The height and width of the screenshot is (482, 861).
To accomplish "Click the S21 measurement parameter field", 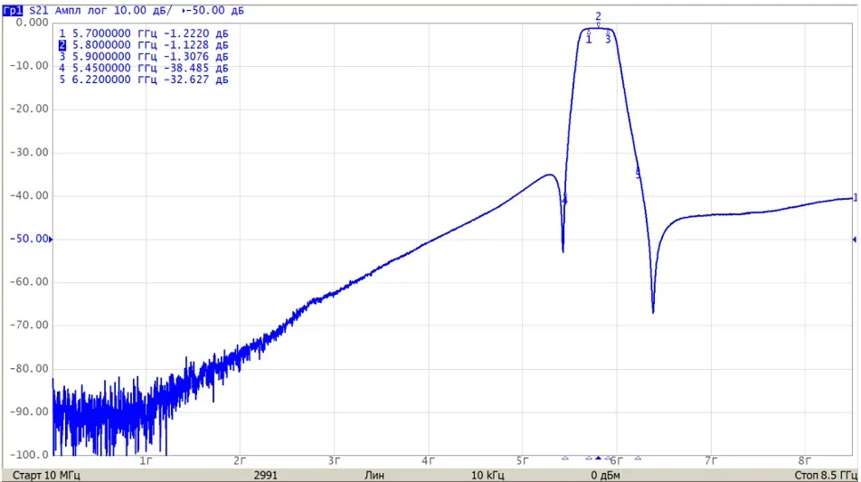I will click(x=38, y=11).
